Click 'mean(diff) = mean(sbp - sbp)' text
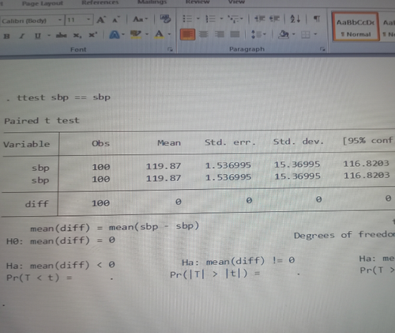This screenshot has width=395, height=333. point(115,227)
